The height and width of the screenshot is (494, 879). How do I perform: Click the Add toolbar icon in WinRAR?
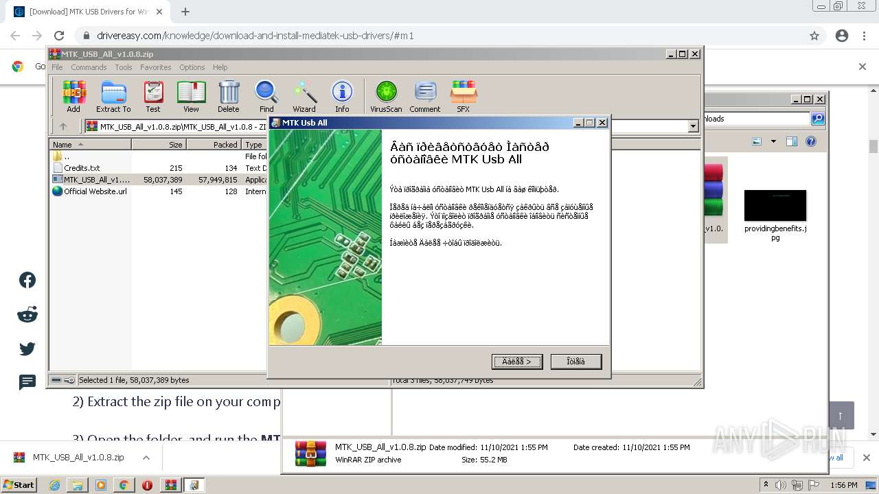[x=73, y=96]
